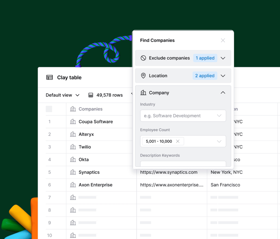
Task: Click the building icon next to Coupa Software
Action: click(73, 122)
